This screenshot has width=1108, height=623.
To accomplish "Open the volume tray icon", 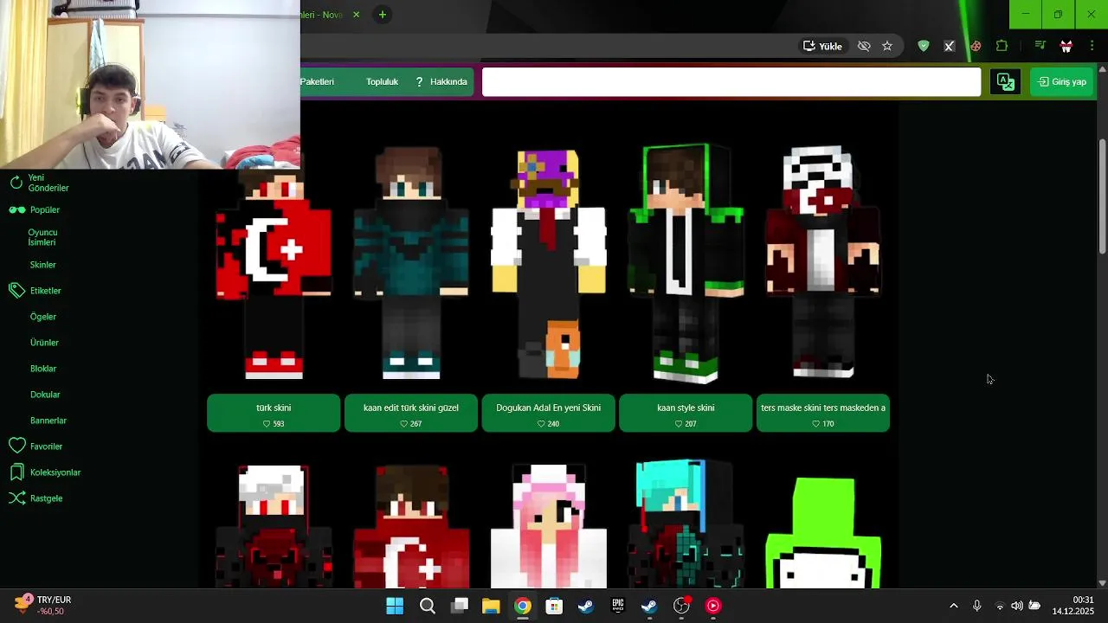I will click(1017, 606).
